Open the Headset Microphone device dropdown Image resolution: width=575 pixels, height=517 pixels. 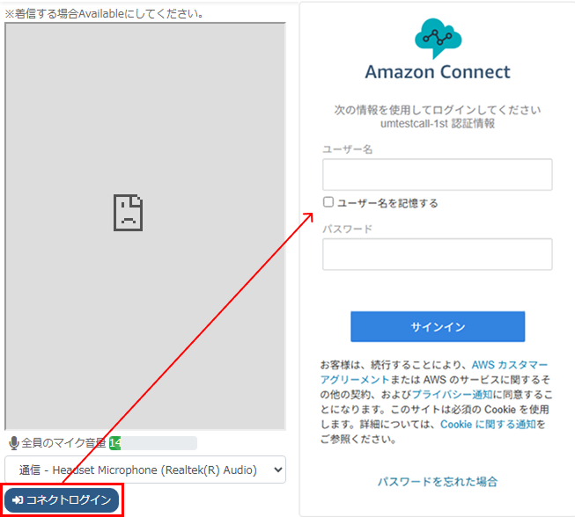pyautogui.click(x=145, y=470)
